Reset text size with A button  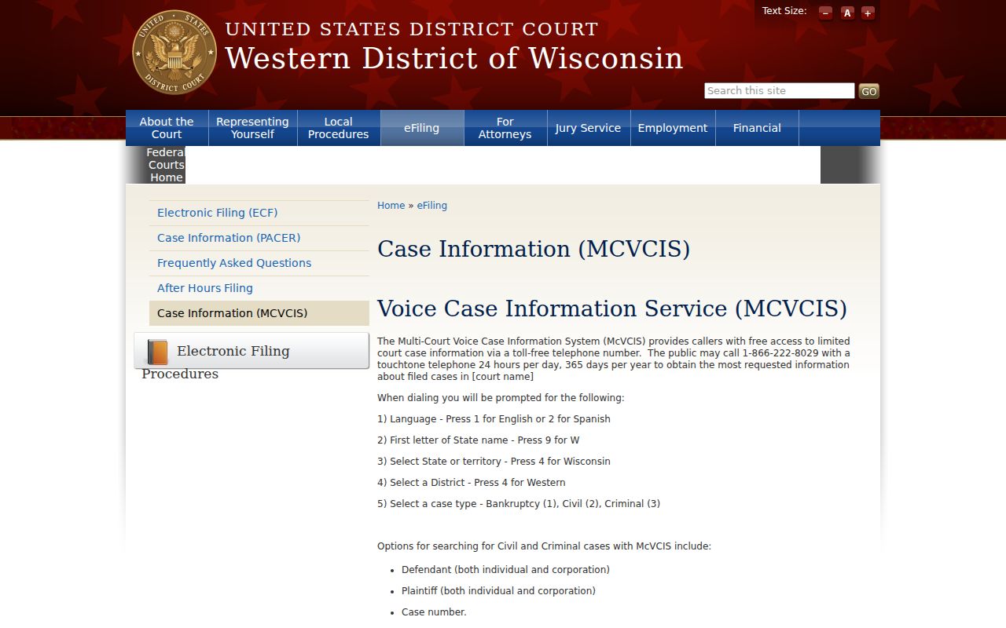click(847, 13)
